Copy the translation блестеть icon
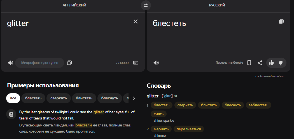Screen dimensions: 294x139 [281, 21]
